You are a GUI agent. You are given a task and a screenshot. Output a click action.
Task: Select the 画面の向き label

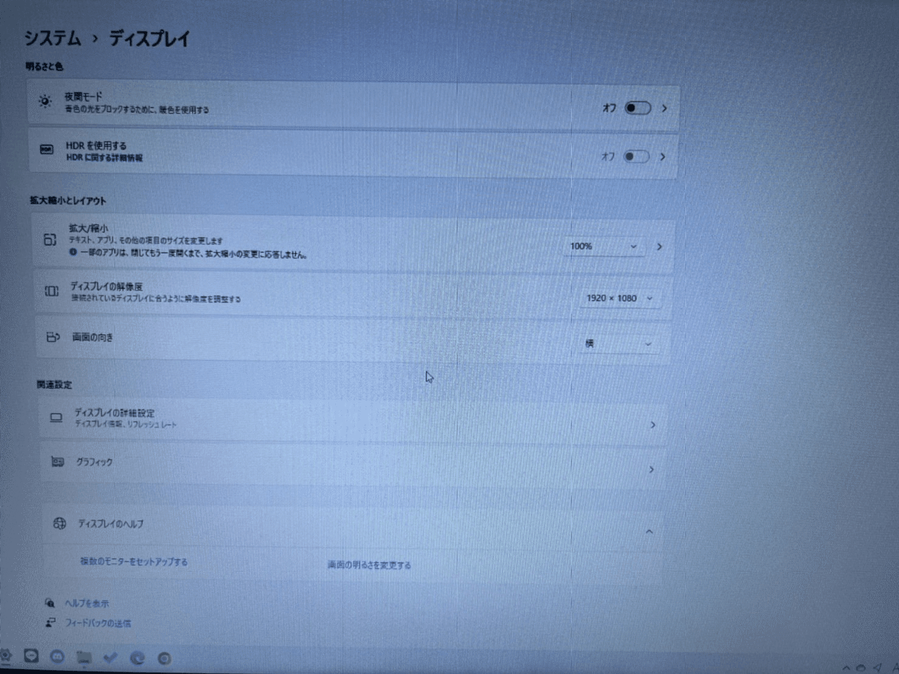[x=92, y=337]
